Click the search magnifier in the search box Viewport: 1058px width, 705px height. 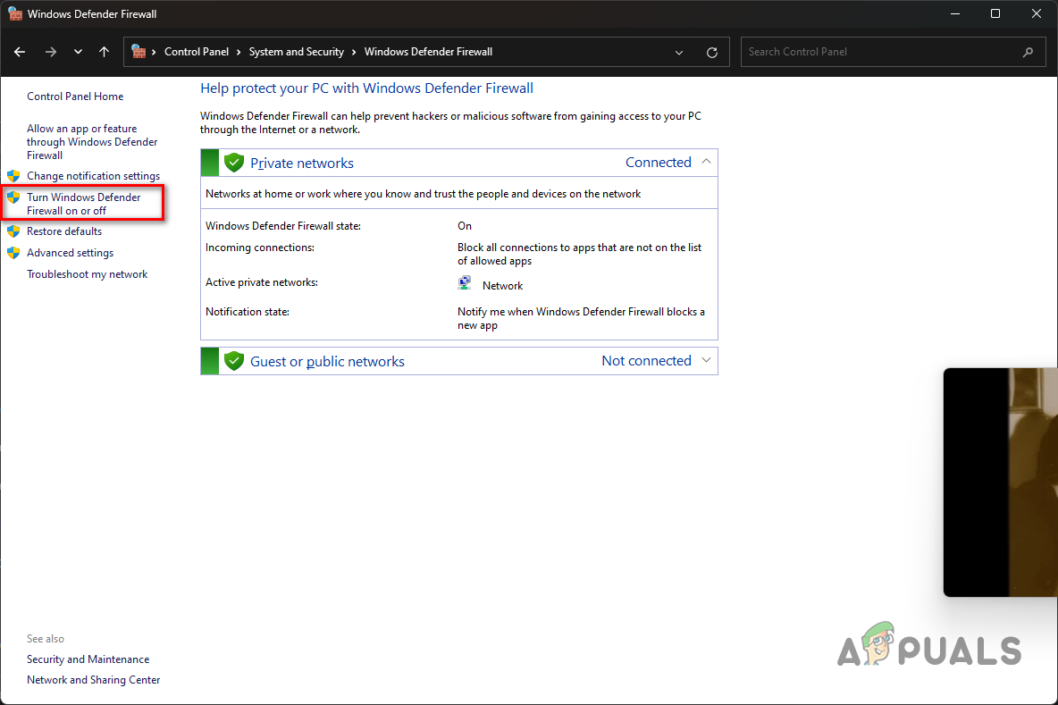1028,52
